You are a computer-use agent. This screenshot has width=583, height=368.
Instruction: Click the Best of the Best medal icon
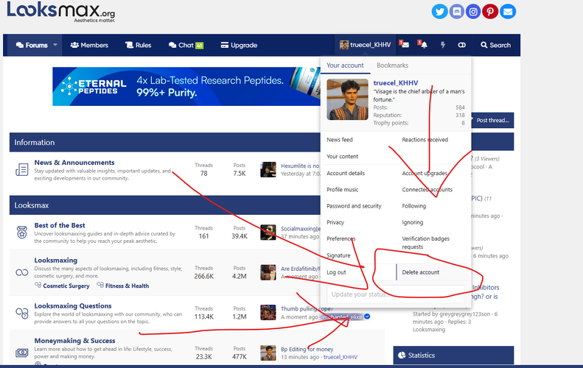pyautogui.click(x=22, y=232)
